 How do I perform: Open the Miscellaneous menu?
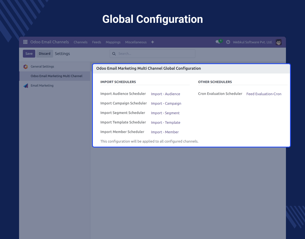136,42
